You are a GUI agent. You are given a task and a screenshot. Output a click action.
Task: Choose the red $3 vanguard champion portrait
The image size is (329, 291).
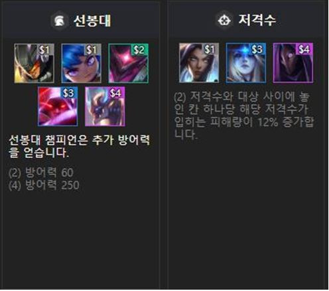pyautogui.click(x=58, y=106)
